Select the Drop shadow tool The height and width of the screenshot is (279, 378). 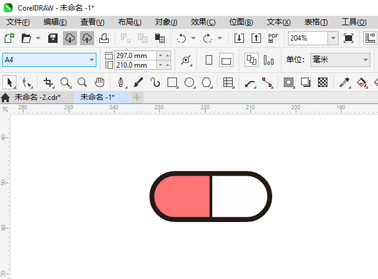(306, 82)
